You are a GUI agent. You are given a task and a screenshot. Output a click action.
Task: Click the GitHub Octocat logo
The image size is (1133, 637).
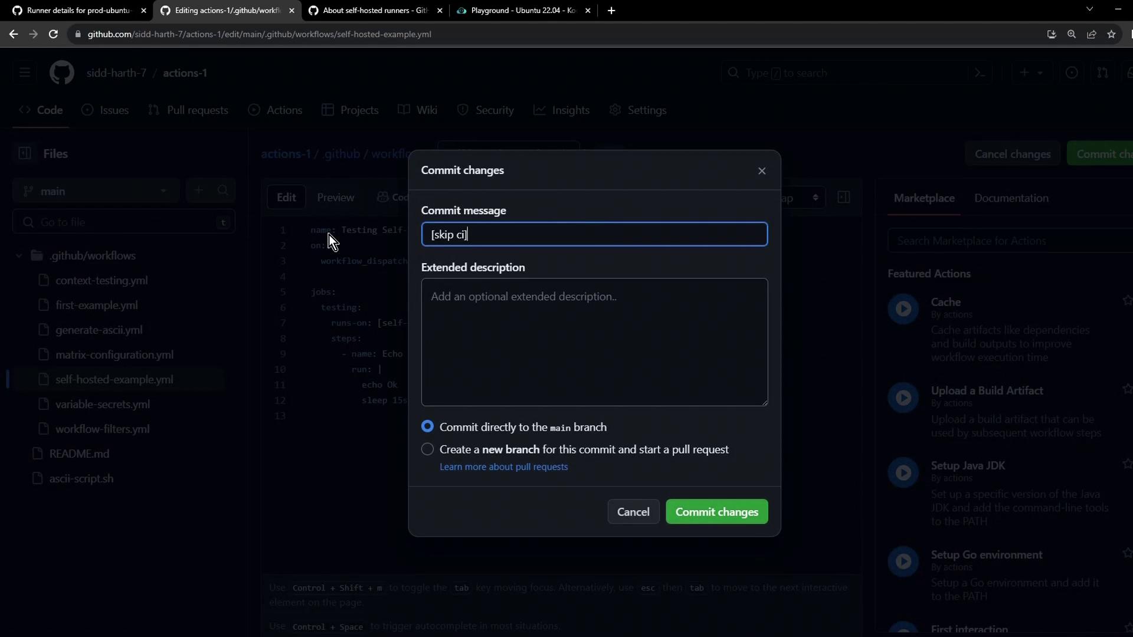pyautogui.click(x=61, y=73)
